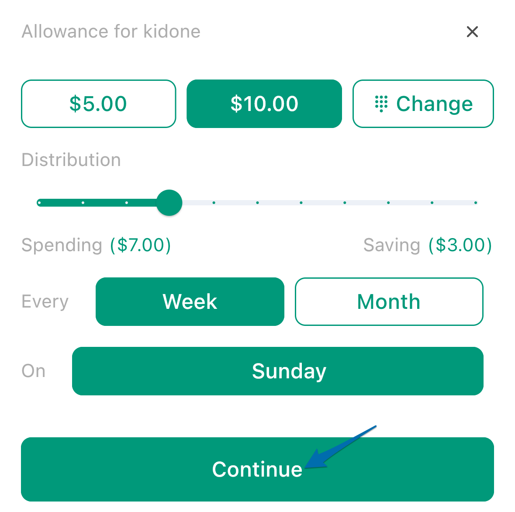
Task: Click the leftmost dot on Distribution slider
Action: point(39,203)
